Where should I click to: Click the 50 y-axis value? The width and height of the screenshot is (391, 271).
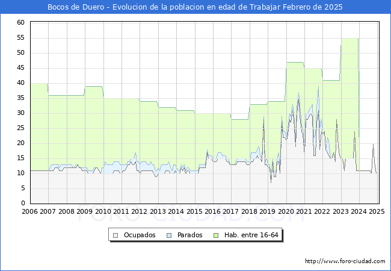[21, 52]
